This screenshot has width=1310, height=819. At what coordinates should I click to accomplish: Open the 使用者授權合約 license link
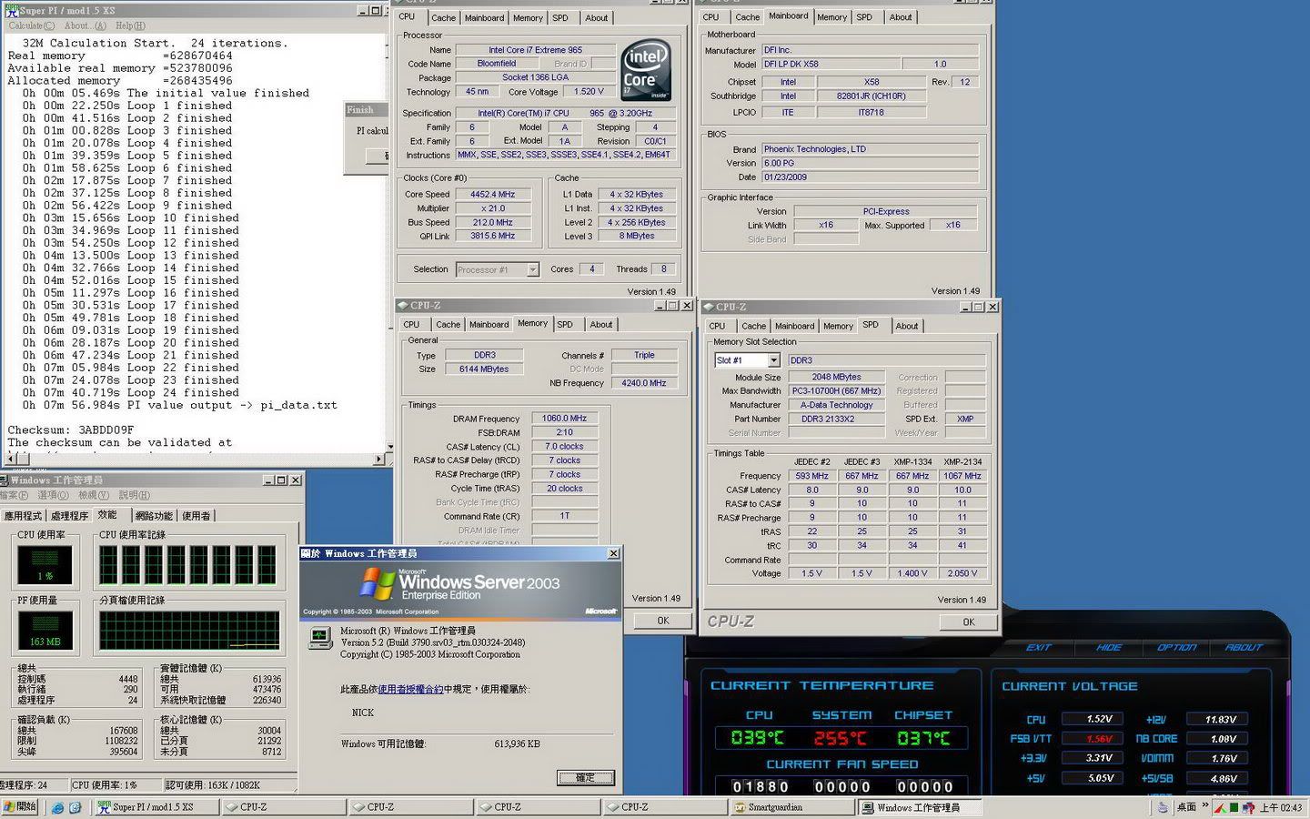pyautogui.click(x=410, y=690)
